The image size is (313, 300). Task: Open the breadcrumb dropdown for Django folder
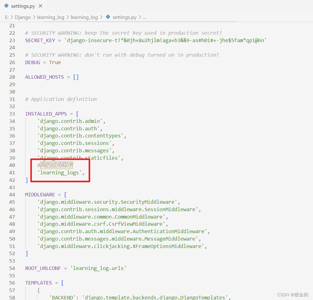[x=23, y=17]
